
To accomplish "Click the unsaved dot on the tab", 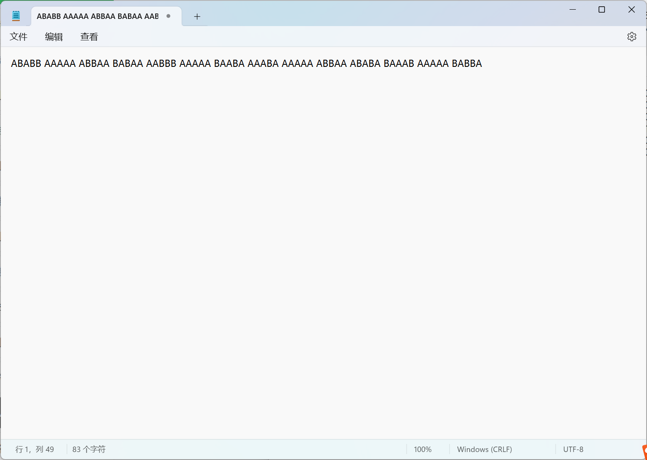I will click(x=168, y=16).
